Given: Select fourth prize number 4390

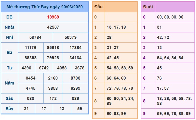Looking at the screenshot, I should click(x=26, y=68).
